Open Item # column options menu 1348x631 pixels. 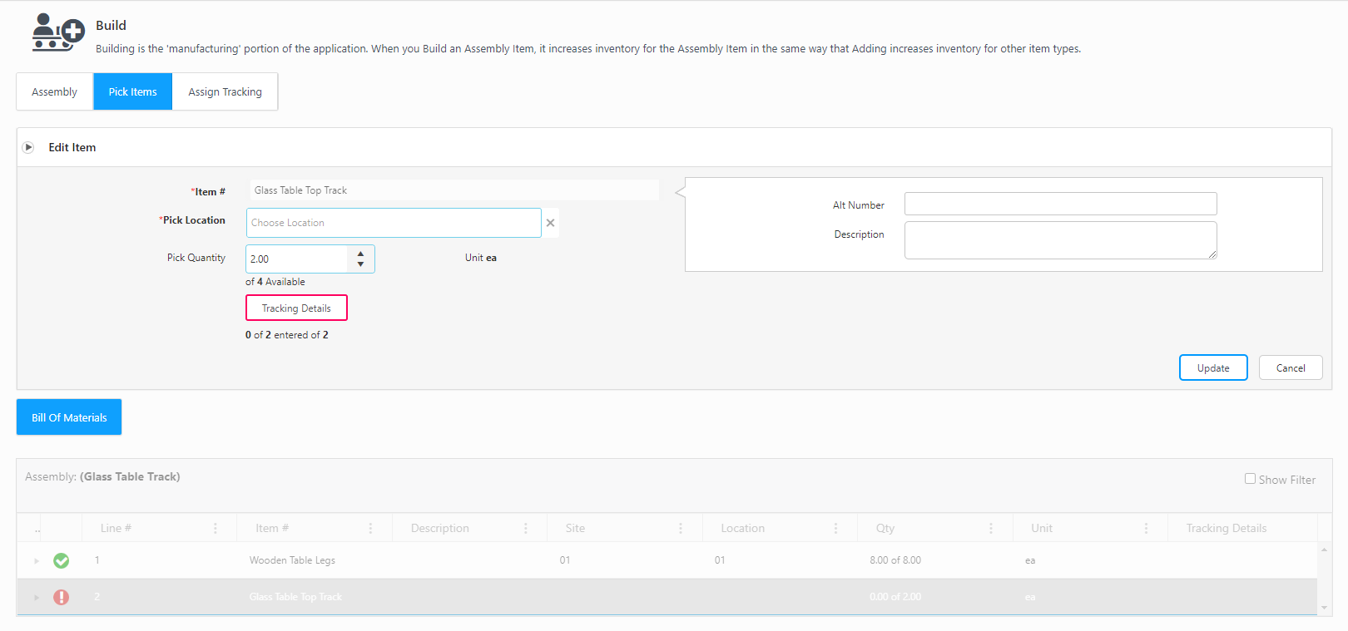tap(370, 529)
